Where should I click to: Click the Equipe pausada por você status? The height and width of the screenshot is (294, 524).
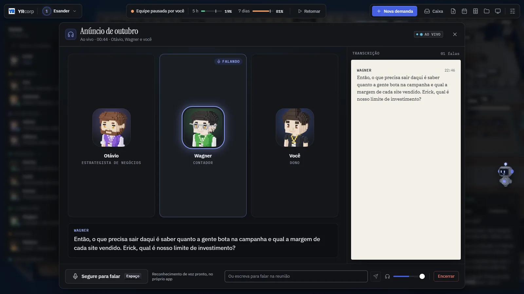pyautogui.click(x=158, y=11)
